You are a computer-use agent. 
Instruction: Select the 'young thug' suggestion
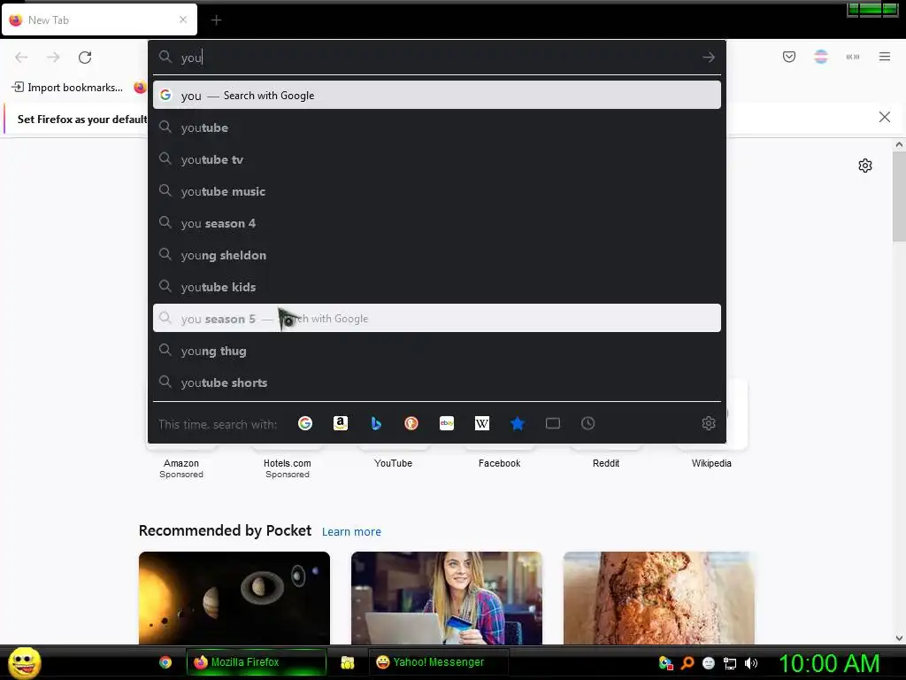click(437, 351)
